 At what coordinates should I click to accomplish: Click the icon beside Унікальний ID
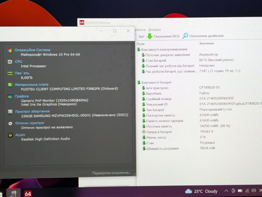coord(144,104)
